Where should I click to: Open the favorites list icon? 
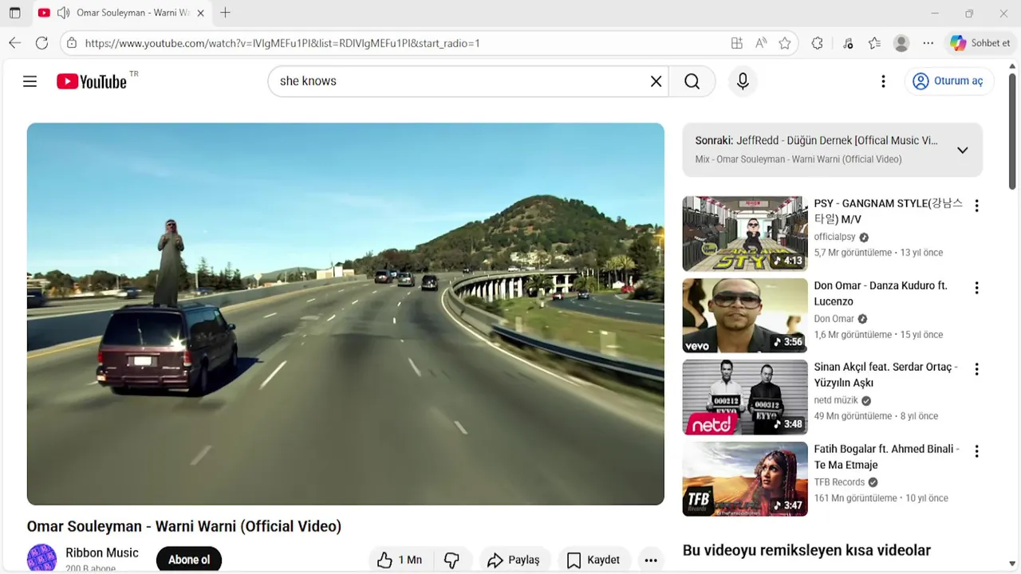[874, 43]
